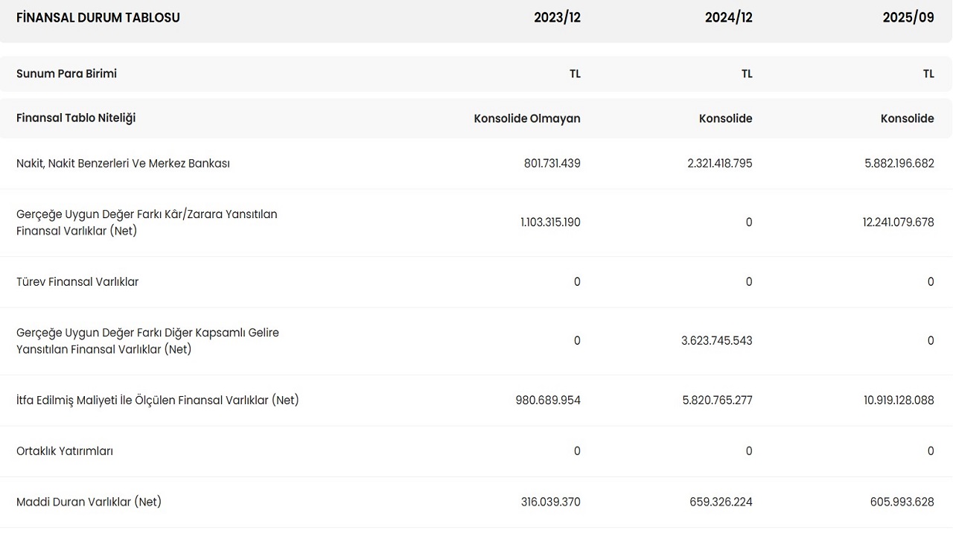Click the Kâr/Zarara Yansıtılan Finansal Varlıklar row label
Viewport: 953px width, 536px height.
(x=147, y=223)
